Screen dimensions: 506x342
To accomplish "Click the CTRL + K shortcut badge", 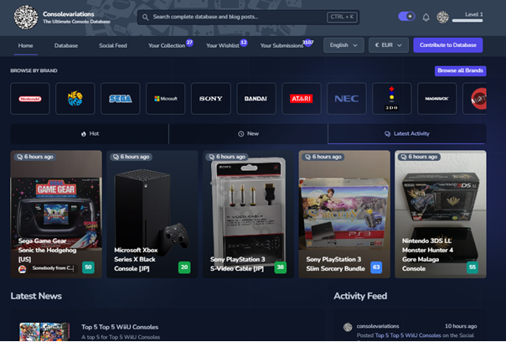I will click(342, 17).
